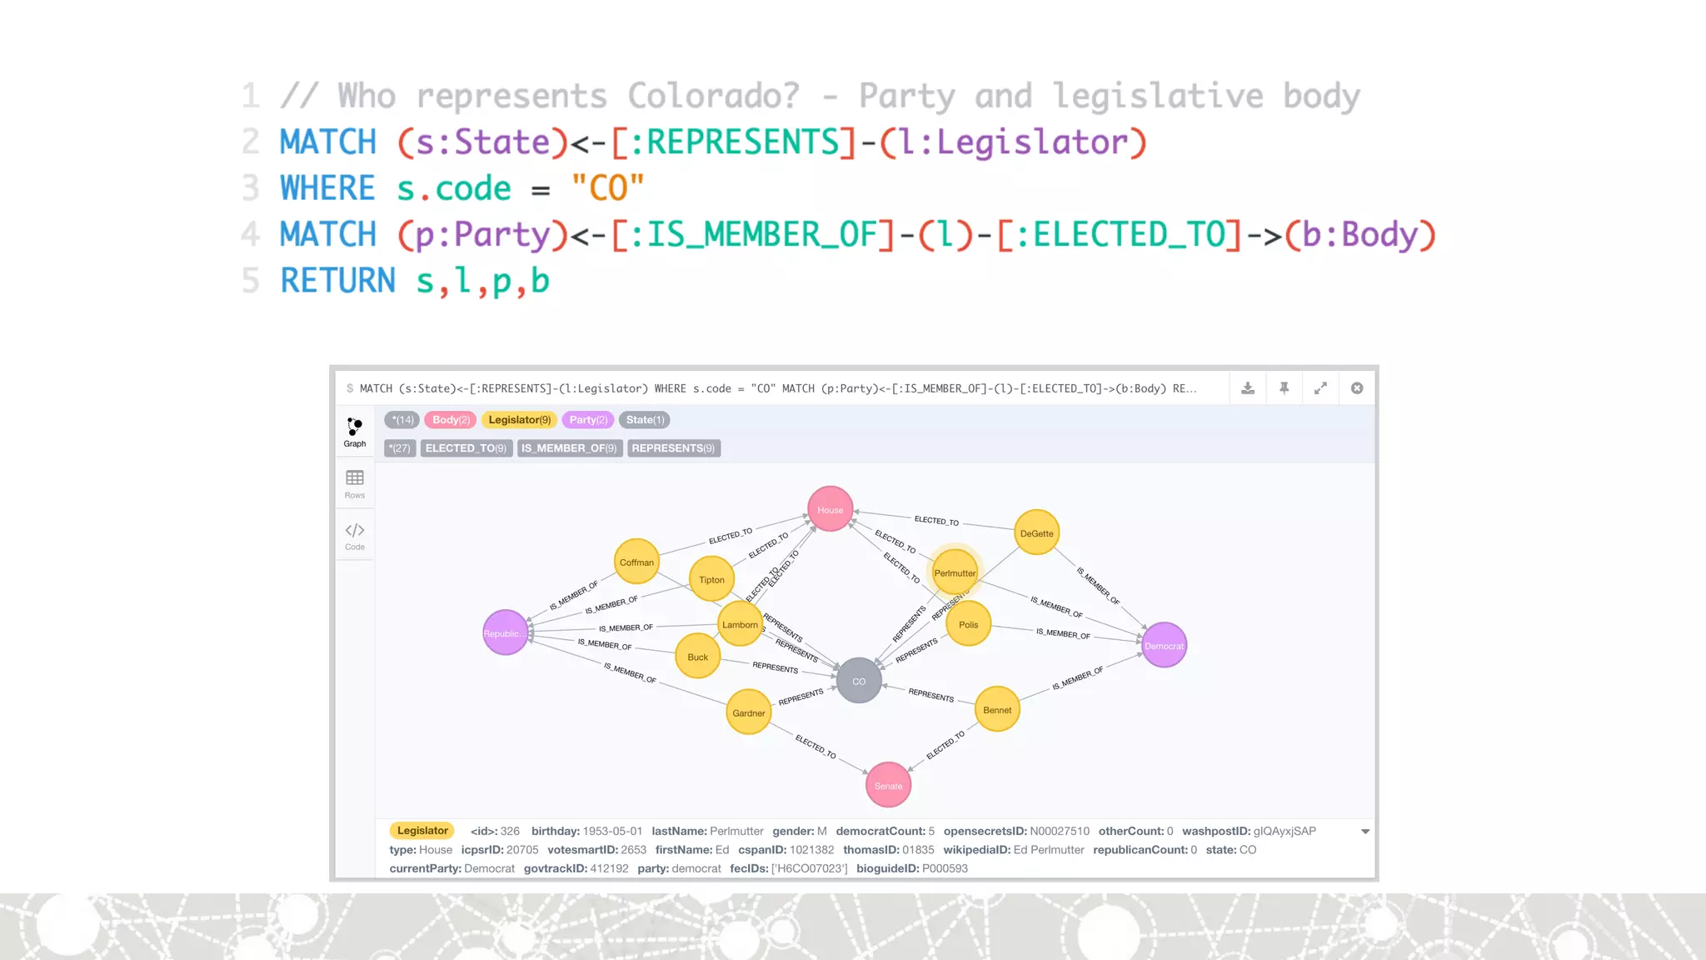Select the IS_MEMBER_OF(9) relationship badge
The width and height of the screenshot is (1706, 960).
(569, 448)
